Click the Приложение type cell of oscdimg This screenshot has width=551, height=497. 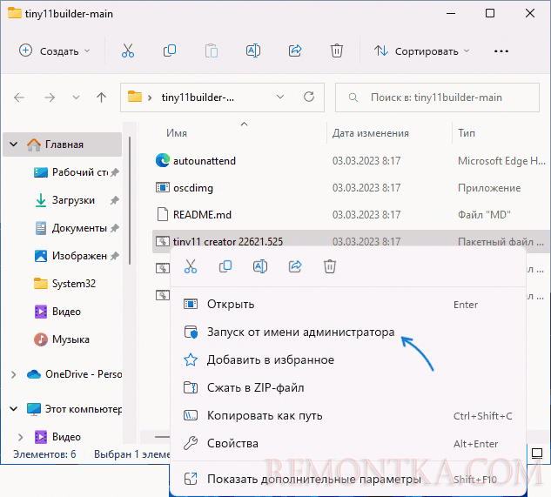click(x=489, y=188)
